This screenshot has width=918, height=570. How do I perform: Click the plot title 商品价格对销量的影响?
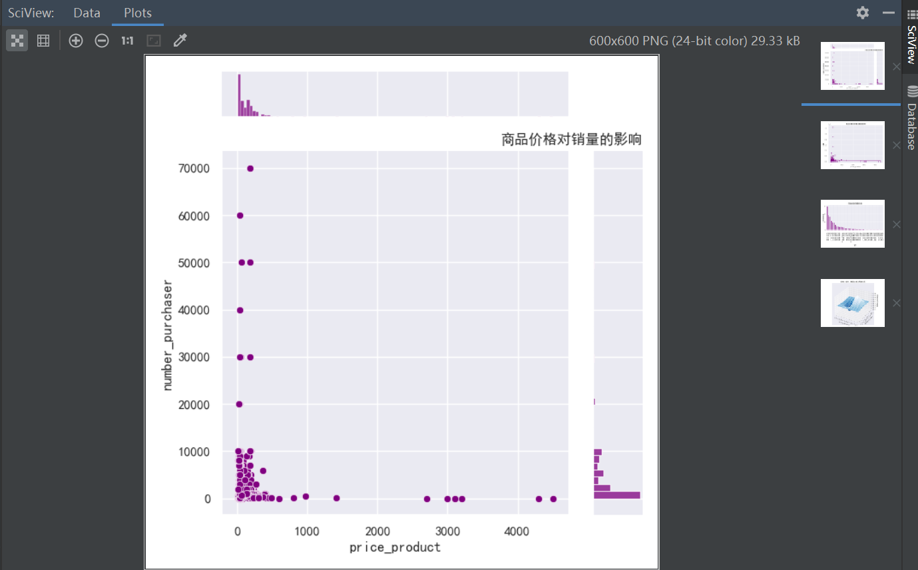point(571,139)
